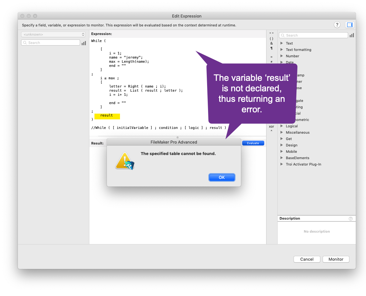Insert the pilcrow paragraph operator
Image resolution: width=366 pixels, height=296 pixels.
tap(272, 48)
